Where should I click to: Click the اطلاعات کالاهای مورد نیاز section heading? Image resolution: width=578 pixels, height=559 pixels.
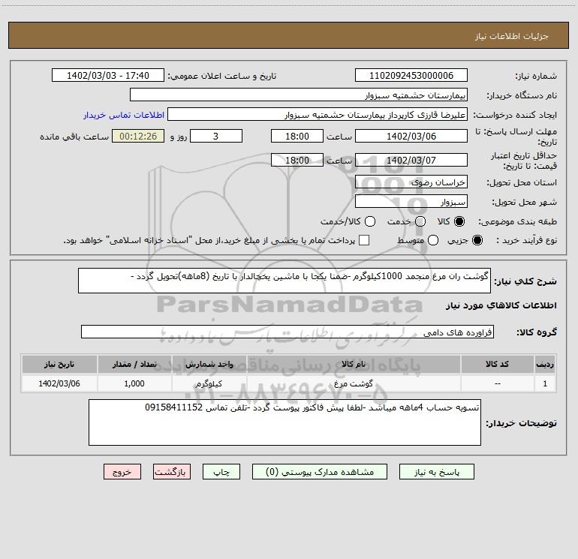pyautogui.click(x=501, y=306)
